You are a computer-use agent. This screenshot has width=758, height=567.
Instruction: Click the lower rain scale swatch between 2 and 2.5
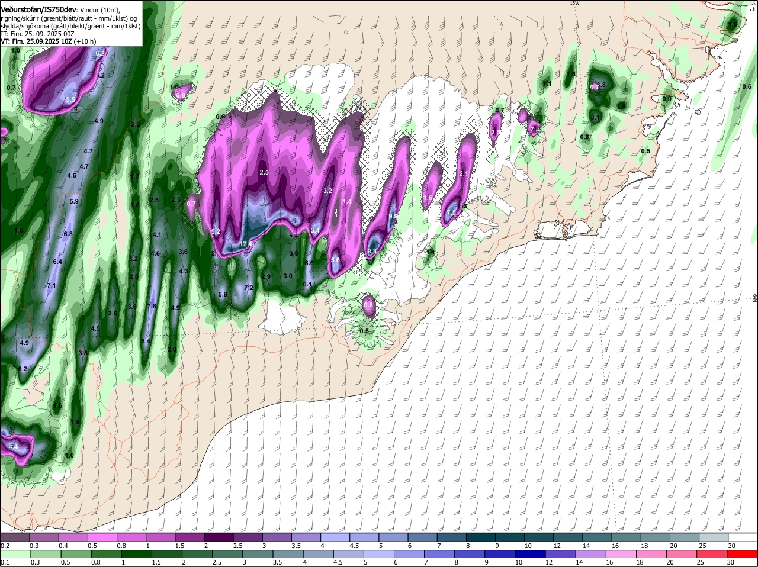click(198, 555)
